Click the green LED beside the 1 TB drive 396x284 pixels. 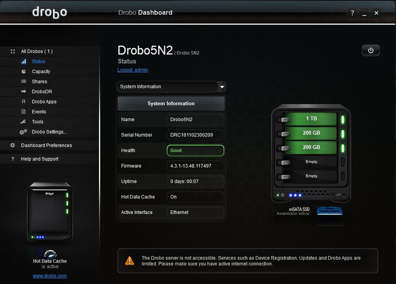[x=343, y=120]
